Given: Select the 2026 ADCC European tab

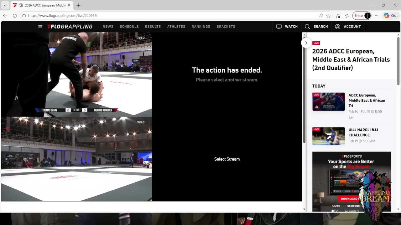Looking at the screenshot, I should click(42, 5).
